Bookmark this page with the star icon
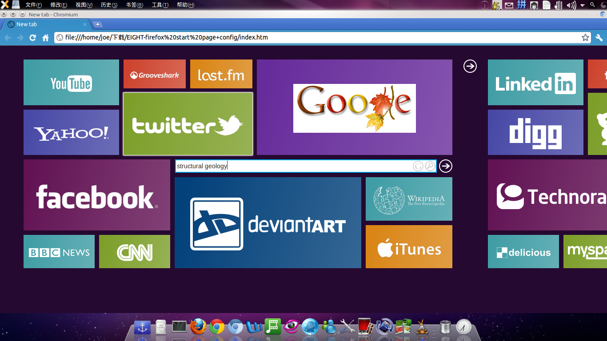This screenshot has width=607, height=341. tap(586, 38)
